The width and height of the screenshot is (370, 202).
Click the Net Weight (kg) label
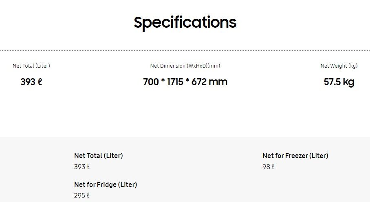(x=339, y=66)
